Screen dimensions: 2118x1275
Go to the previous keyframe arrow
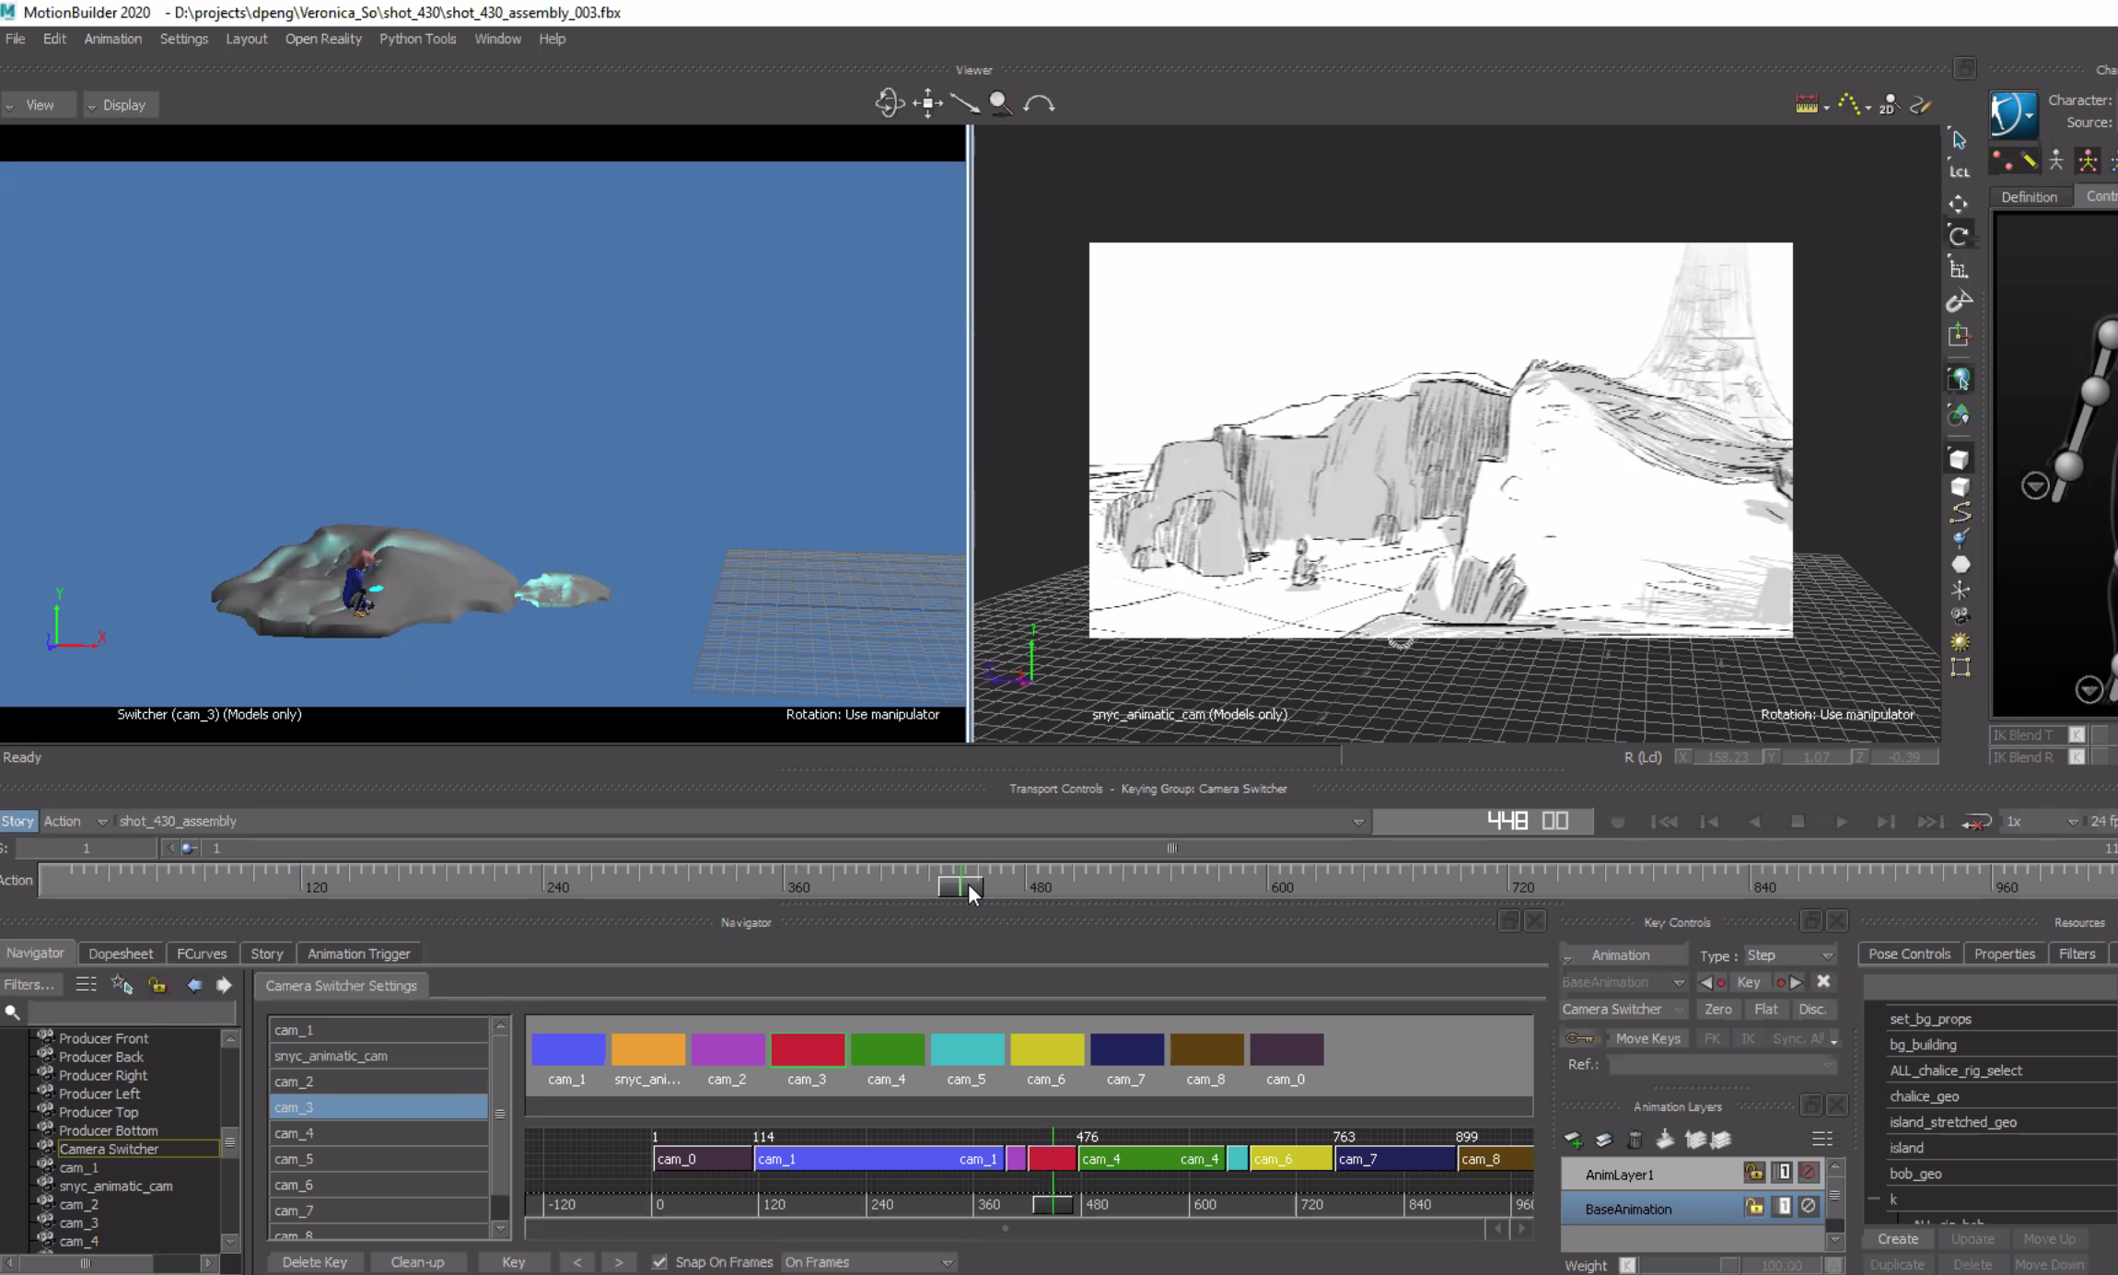point(1711,982)
